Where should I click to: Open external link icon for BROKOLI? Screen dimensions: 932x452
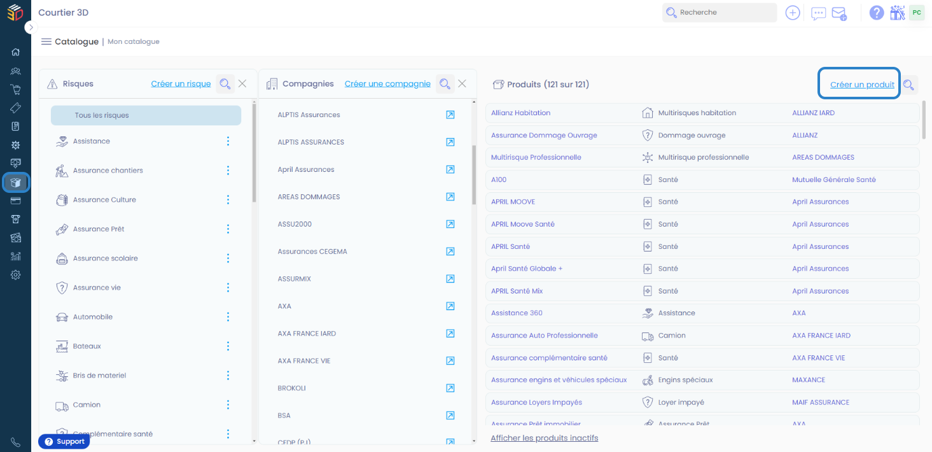pyautogui.click(x=450, y=388)
